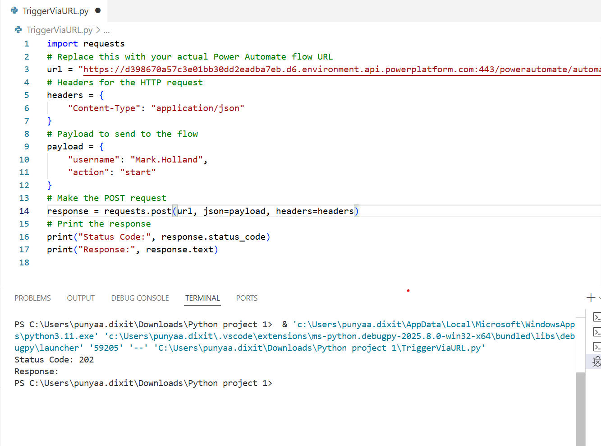Switch to the PROBLEMS panel tab
The height and width of the screenshot is (446, 601).
click(x=32, y=298)
